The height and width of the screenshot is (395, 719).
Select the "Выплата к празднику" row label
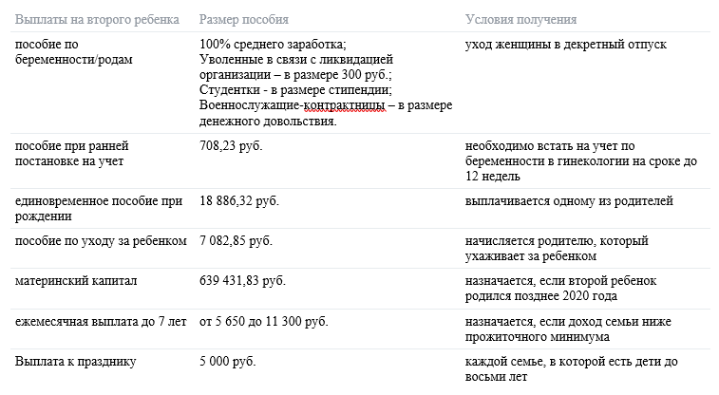tap(77, 361)
